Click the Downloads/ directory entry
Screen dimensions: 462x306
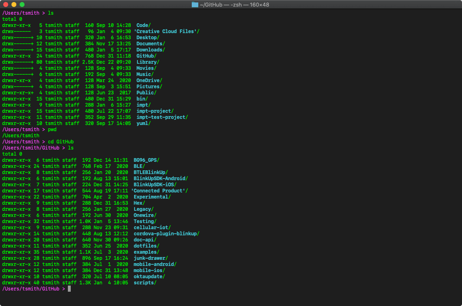point(151,49)
